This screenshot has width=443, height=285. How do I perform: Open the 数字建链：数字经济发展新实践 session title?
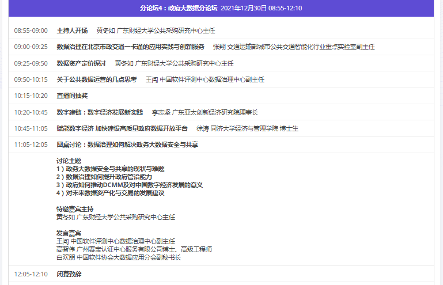[99, 112]
